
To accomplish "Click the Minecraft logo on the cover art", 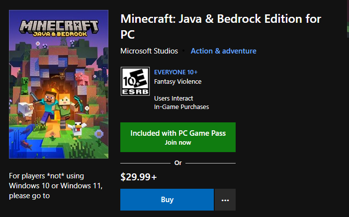I will coord(59,27).
